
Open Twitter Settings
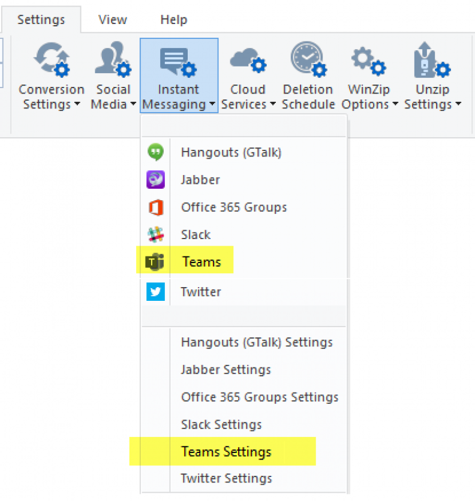243,478
